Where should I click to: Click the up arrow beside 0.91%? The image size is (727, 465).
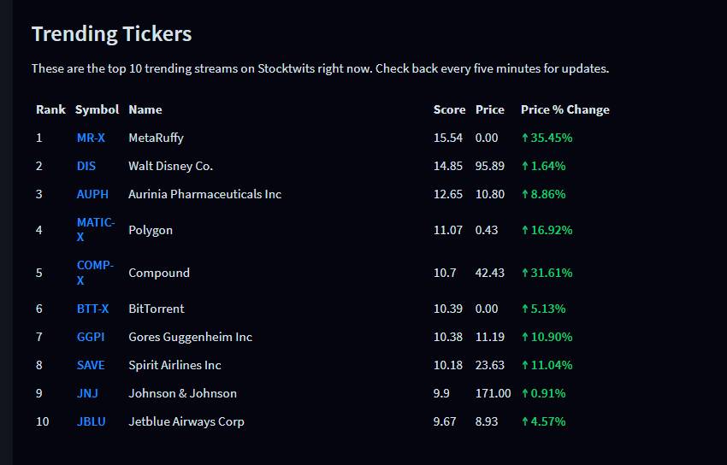pos(525,393)
